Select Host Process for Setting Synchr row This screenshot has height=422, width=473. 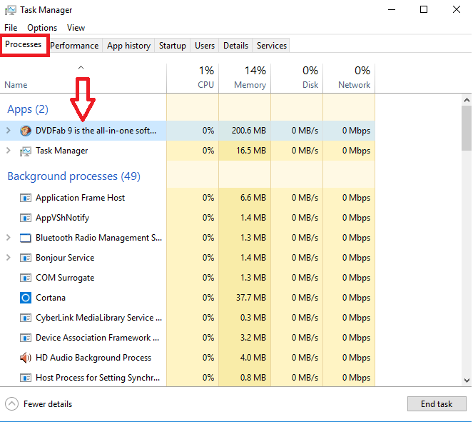point(188,377)
